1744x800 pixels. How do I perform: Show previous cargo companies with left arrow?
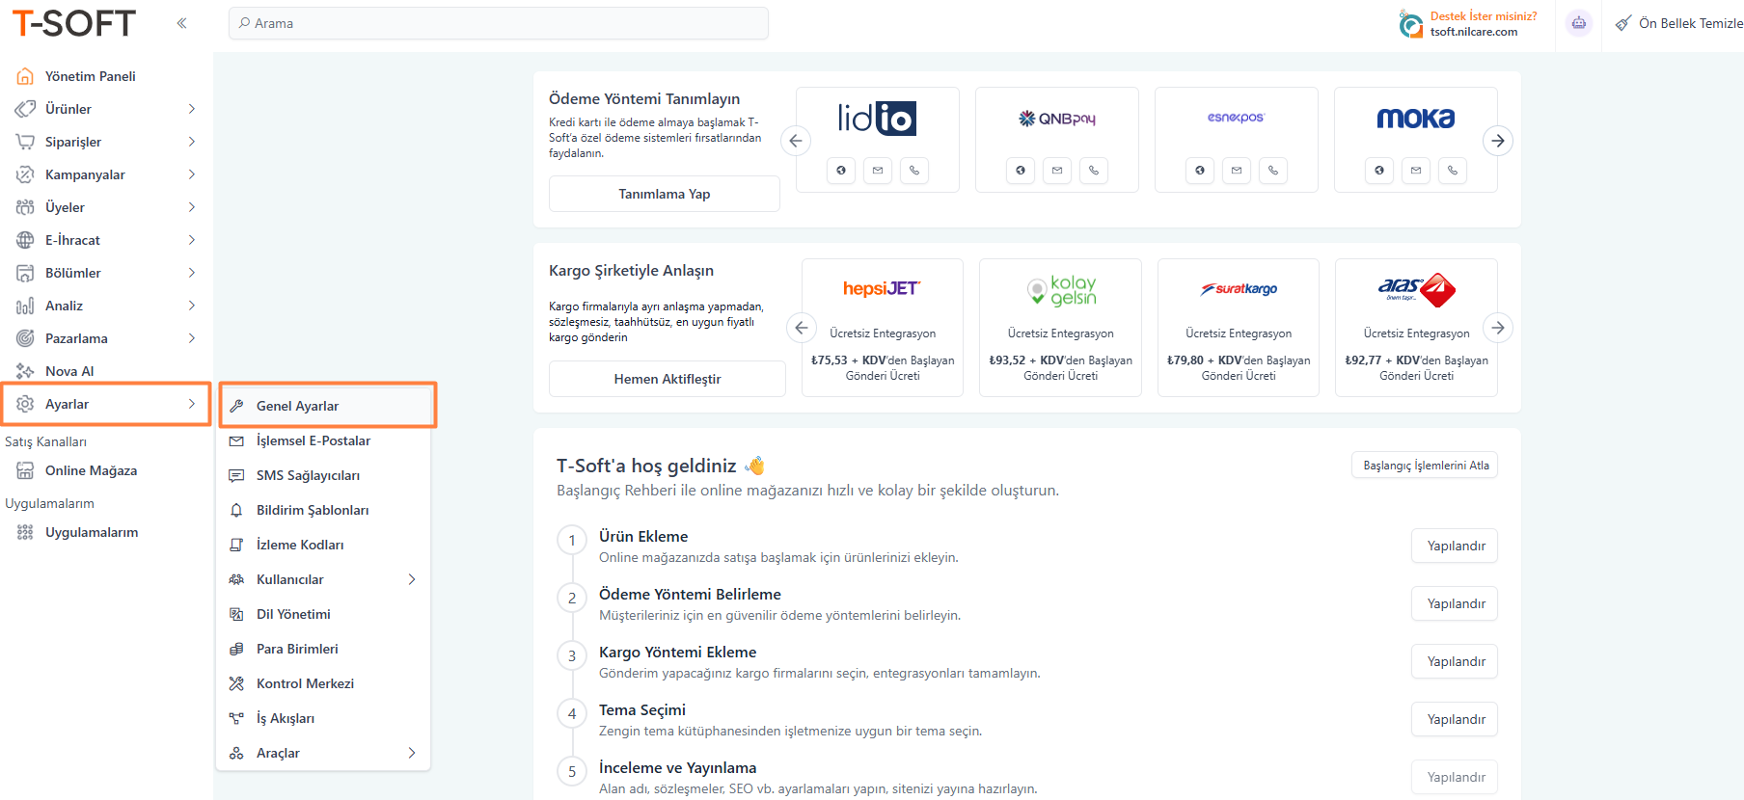click(801, 328)
